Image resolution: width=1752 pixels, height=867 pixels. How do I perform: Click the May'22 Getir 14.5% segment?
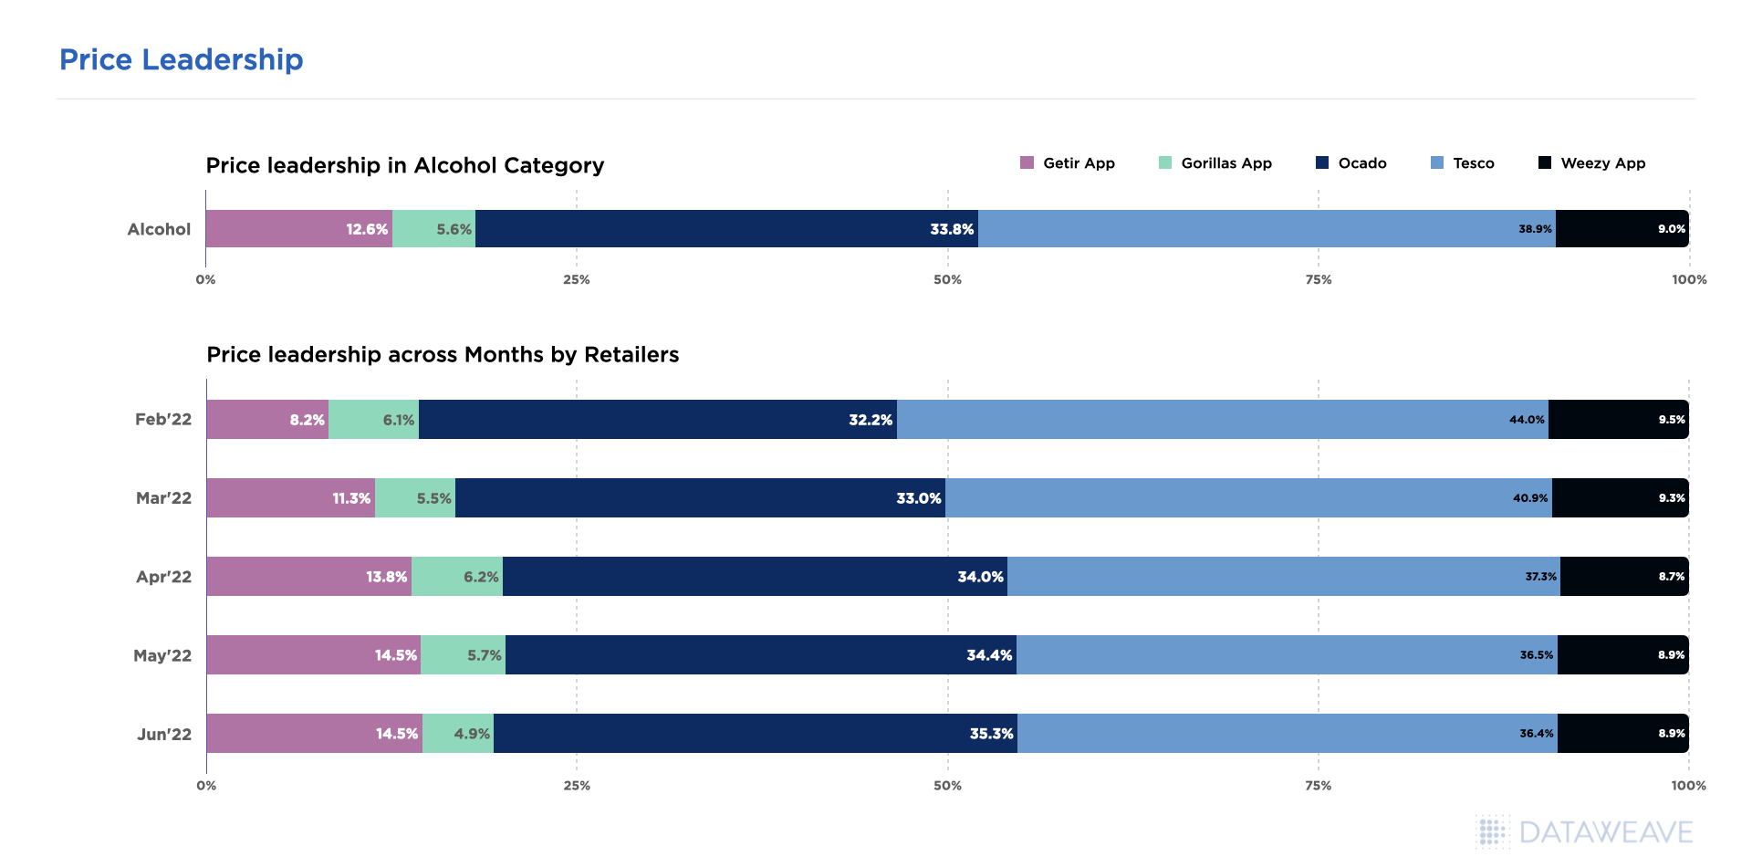(314, 655)
